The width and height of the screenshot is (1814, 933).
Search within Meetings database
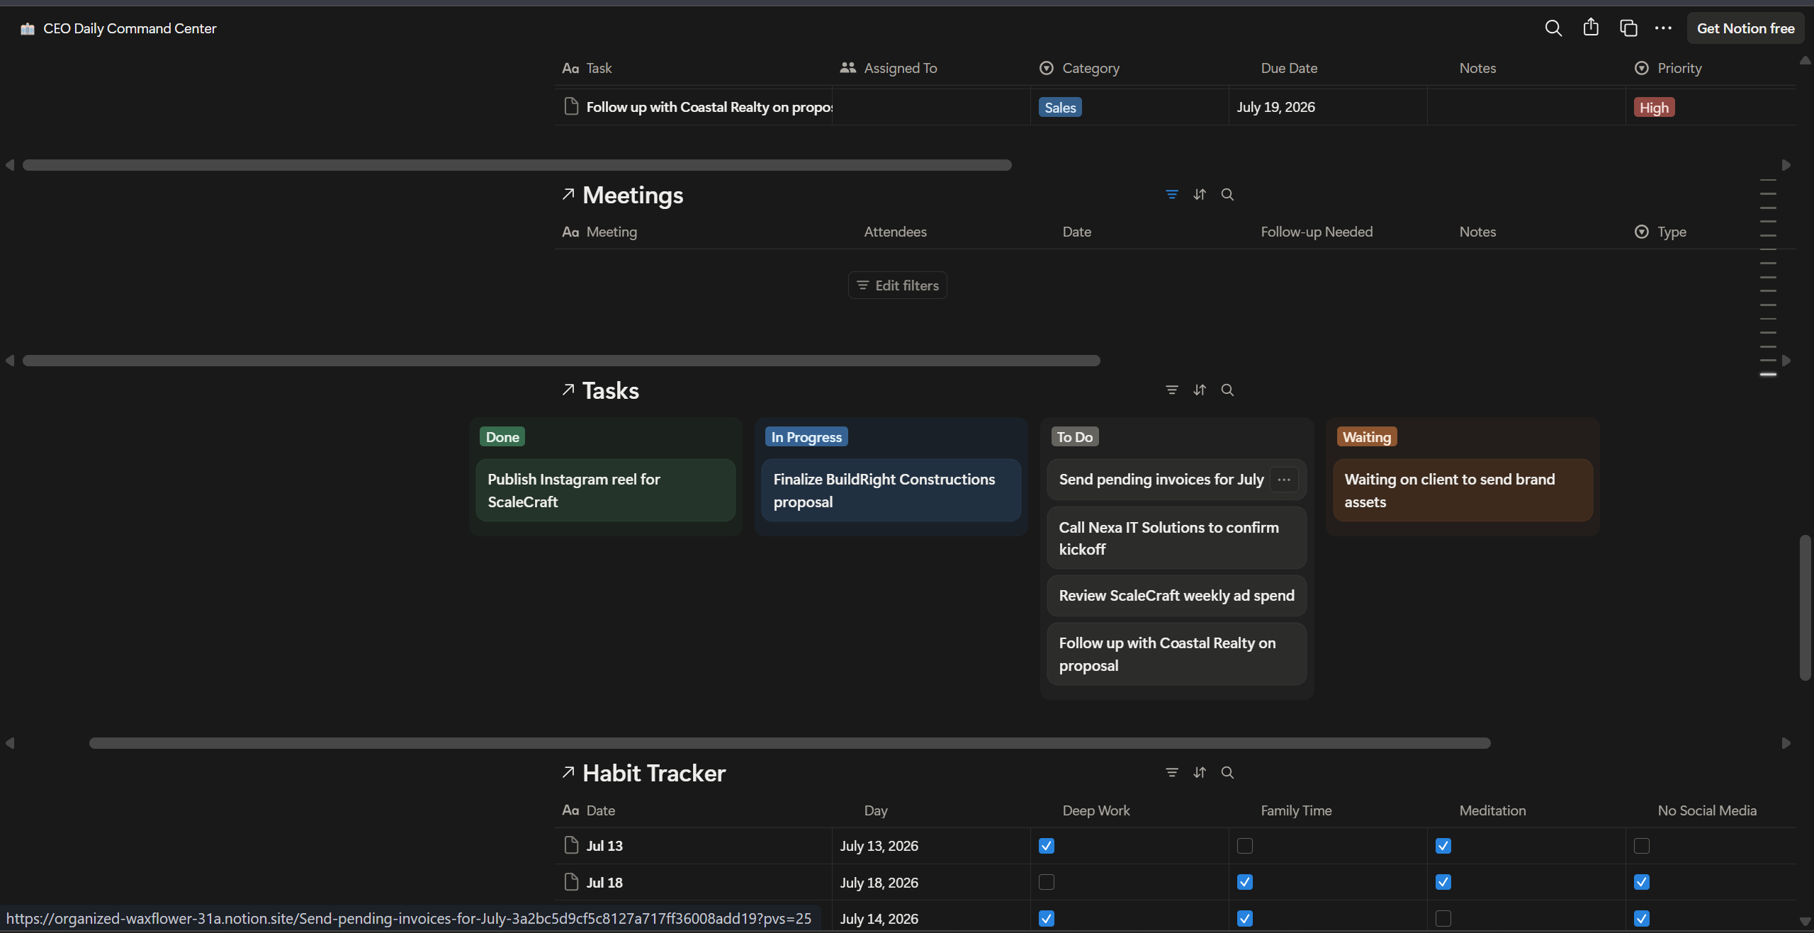click(1227, 194)
